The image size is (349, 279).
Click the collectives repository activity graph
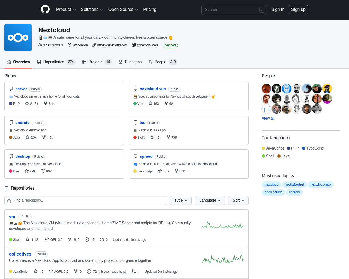click(223, 259)
